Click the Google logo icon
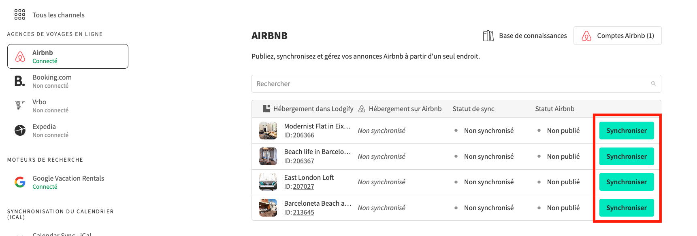Viewport: 697px width, 236px height. coord(20,182)
